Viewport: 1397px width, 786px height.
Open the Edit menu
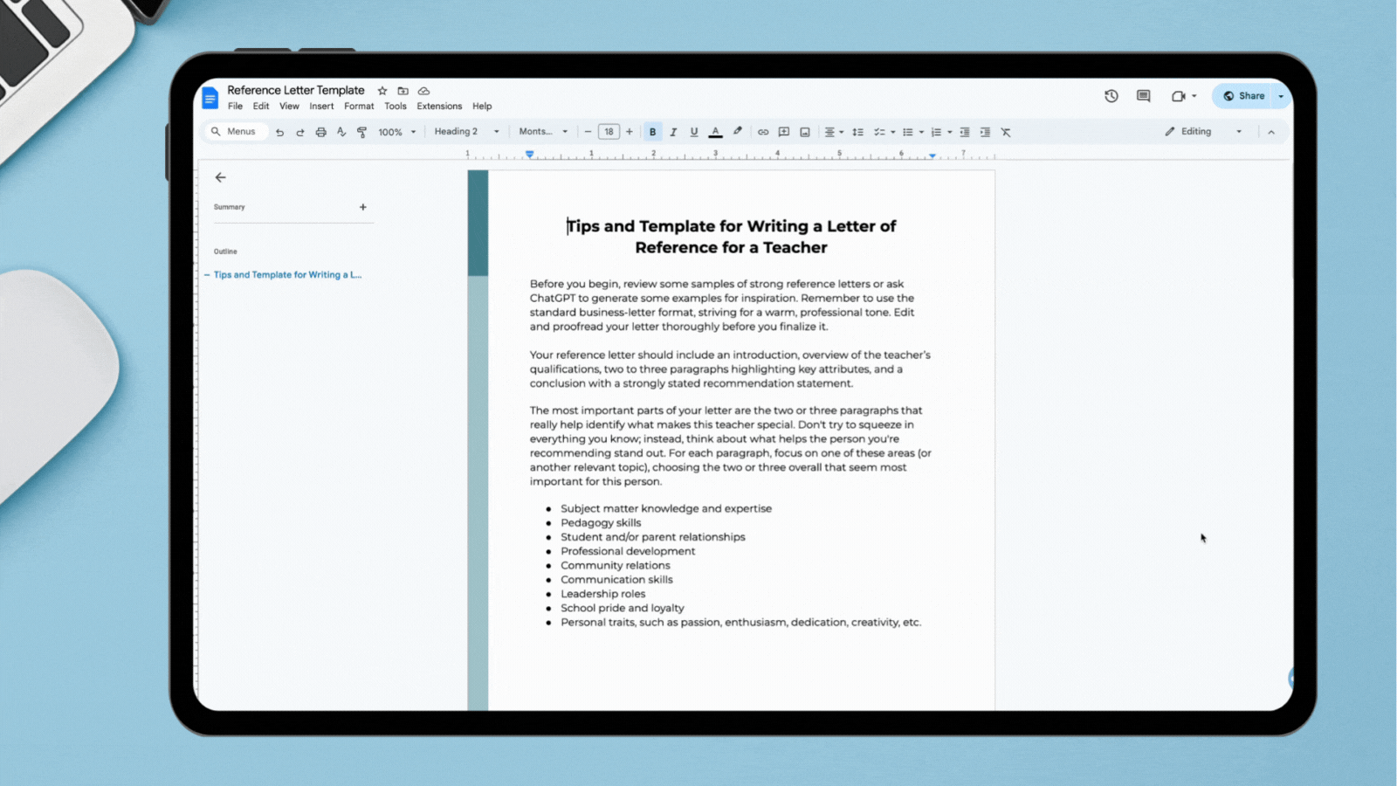tap(261, 107)
